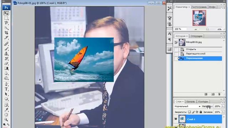Select the Slice tool

tap(6, 38)
